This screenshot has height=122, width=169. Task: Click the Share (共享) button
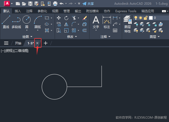point(88,4)
